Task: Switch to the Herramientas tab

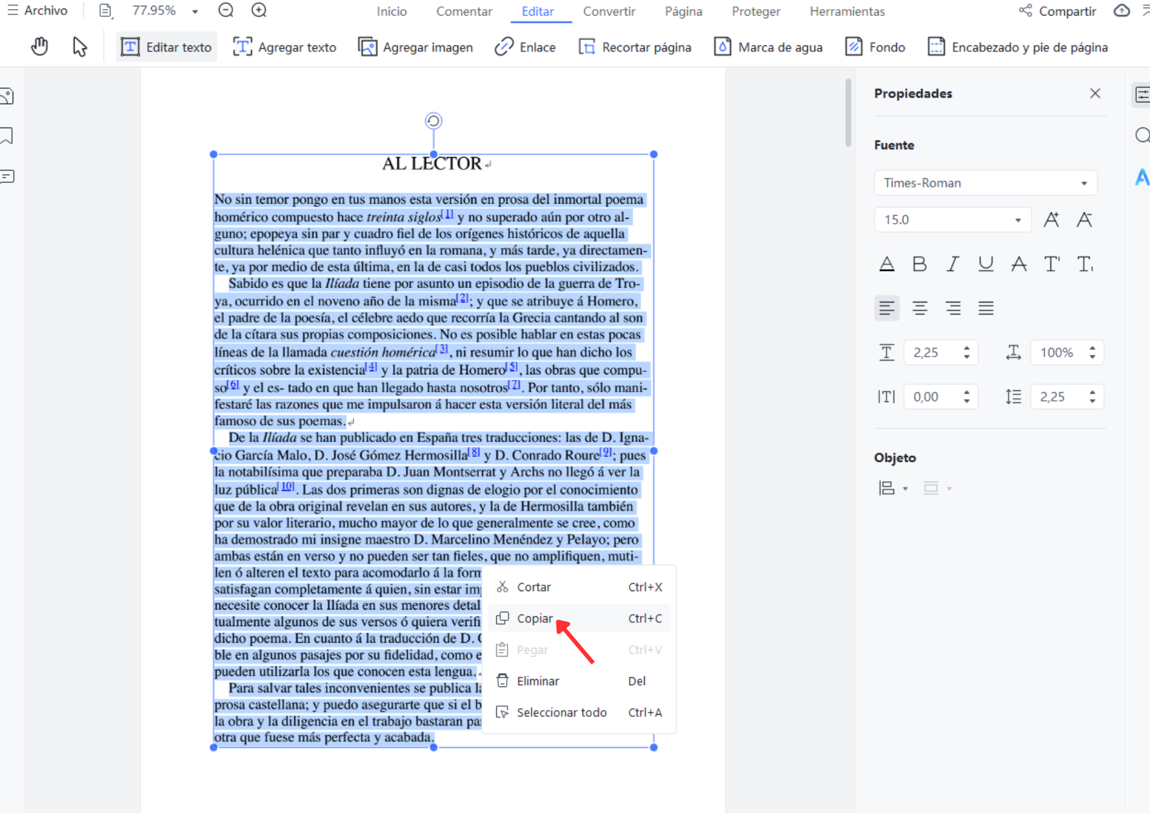Action: 847,11
